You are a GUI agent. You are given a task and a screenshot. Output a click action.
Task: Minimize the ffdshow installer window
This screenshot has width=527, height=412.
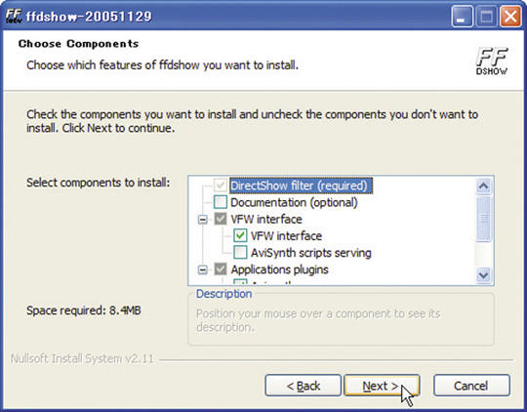(463, 17)
